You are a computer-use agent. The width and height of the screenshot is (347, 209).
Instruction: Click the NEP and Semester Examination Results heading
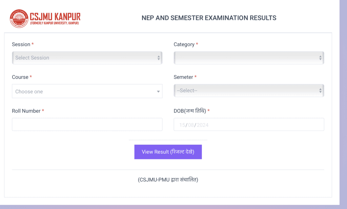click(x=209, y=18)
